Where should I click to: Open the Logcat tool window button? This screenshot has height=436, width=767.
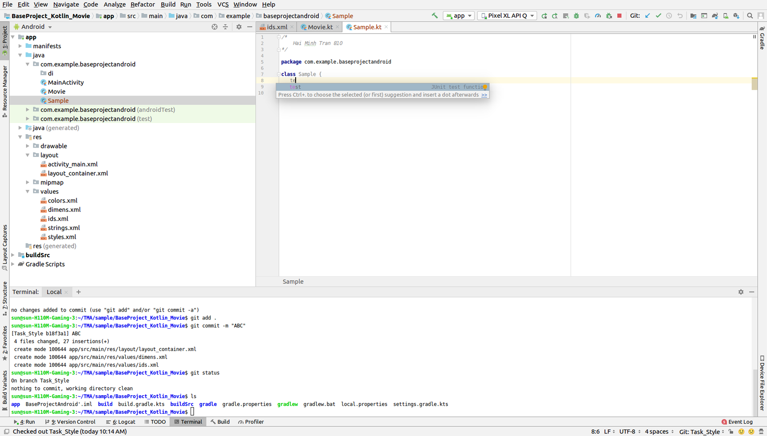120,422
